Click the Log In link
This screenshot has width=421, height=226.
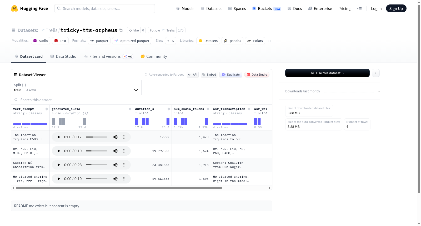pos(376,9)
